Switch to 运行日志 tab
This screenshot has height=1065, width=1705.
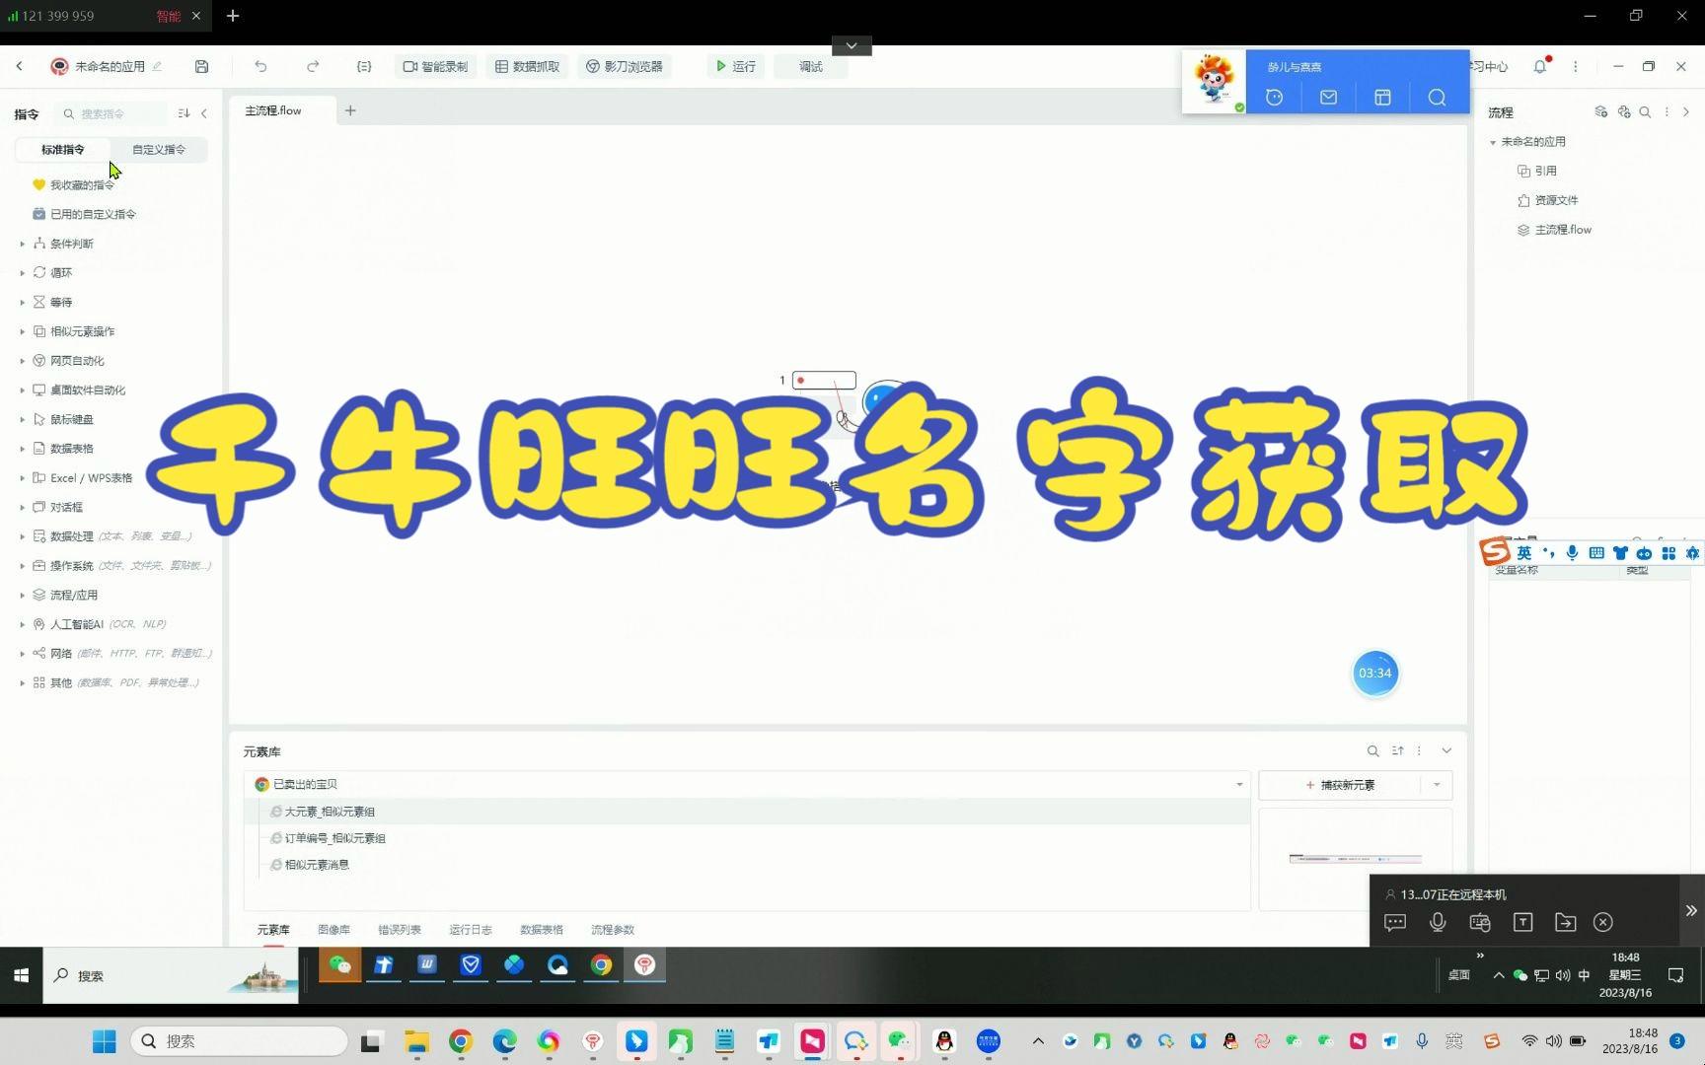[471, 930]
